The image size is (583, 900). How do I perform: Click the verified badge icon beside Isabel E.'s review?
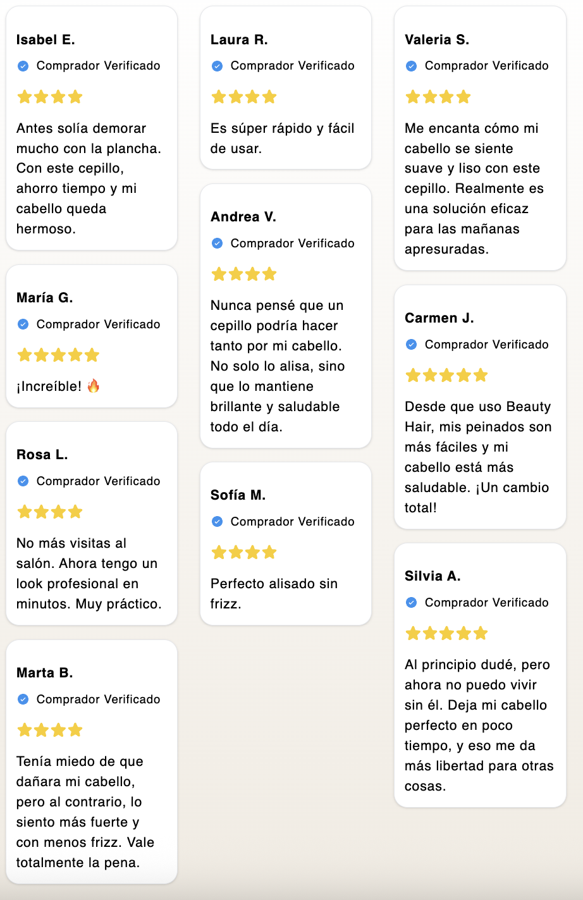[x=23, y=66]
